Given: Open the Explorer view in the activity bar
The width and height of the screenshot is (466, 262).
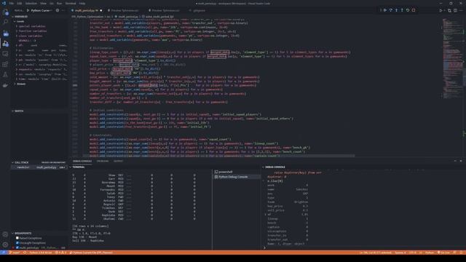Looking at the screenshot, I should (5, 12).
